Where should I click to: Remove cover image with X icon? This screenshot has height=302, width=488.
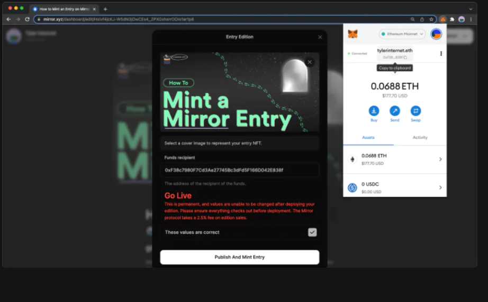310,62
